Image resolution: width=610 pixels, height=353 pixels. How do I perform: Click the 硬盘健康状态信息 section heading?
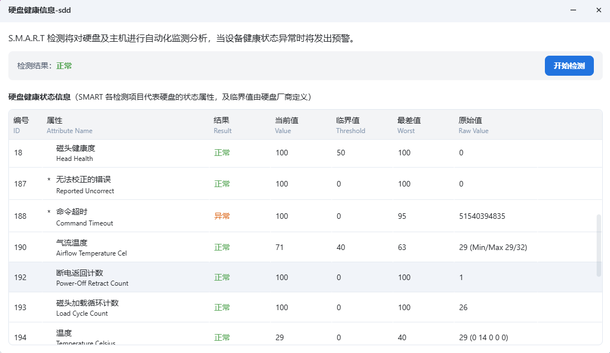pyautogui.click(x=40, y=97)
